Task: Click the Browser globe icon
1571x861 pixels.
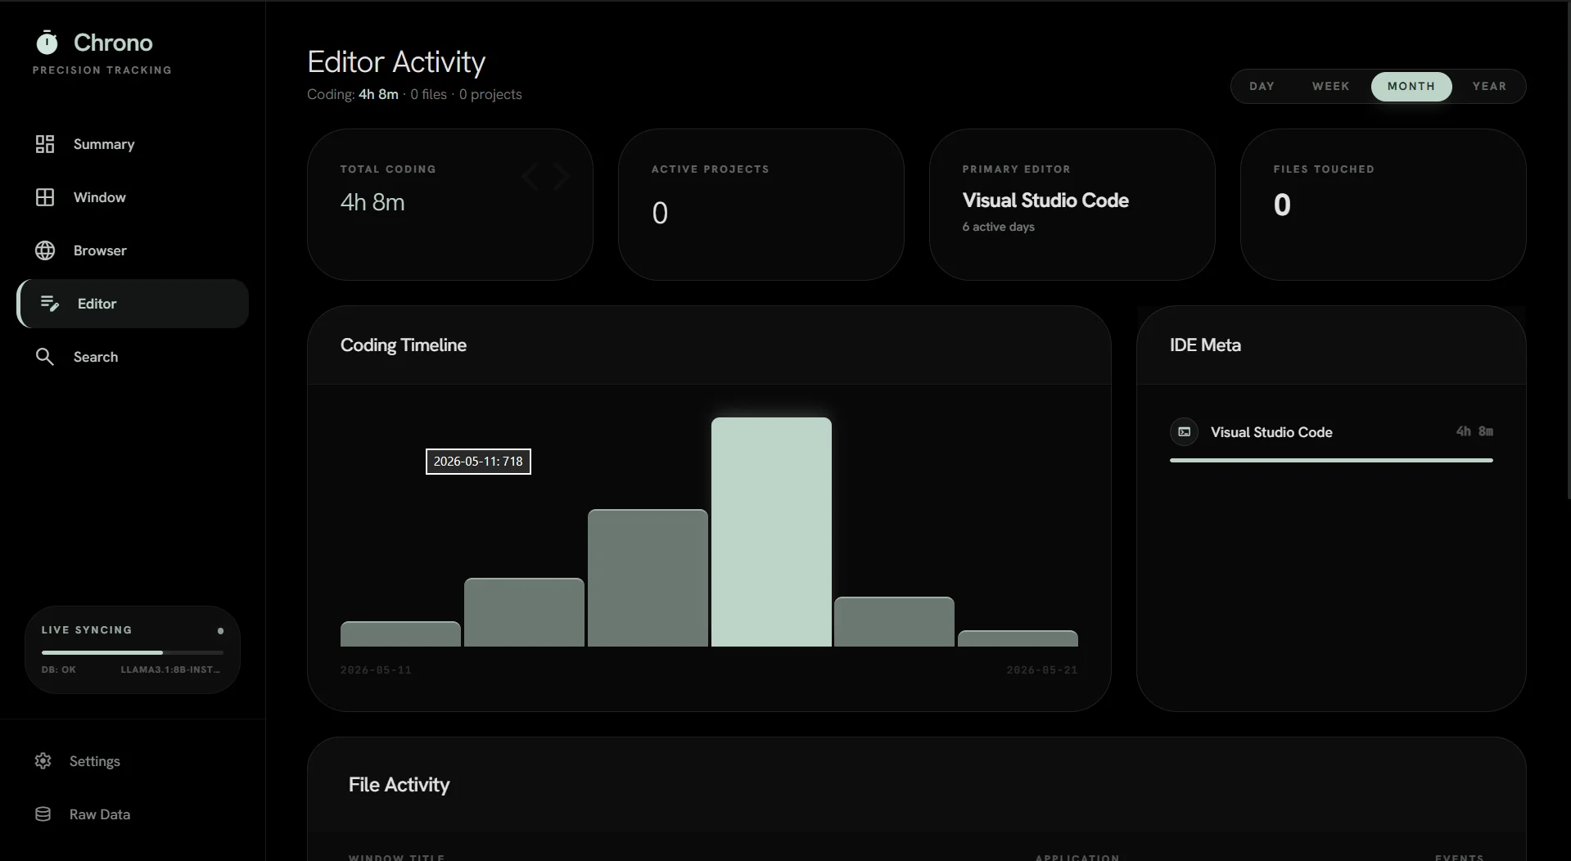Action: pos(45,250)
